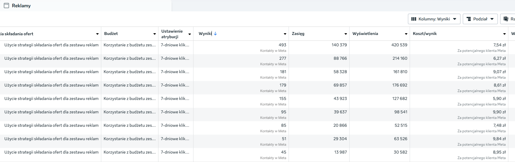This screenshot has height=162, width=515.
Task: Open the Reklamy tab
Action: coord(21,6)
